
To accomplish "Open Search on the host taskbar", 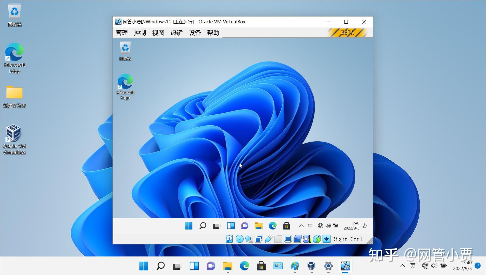I will (160, 266).
